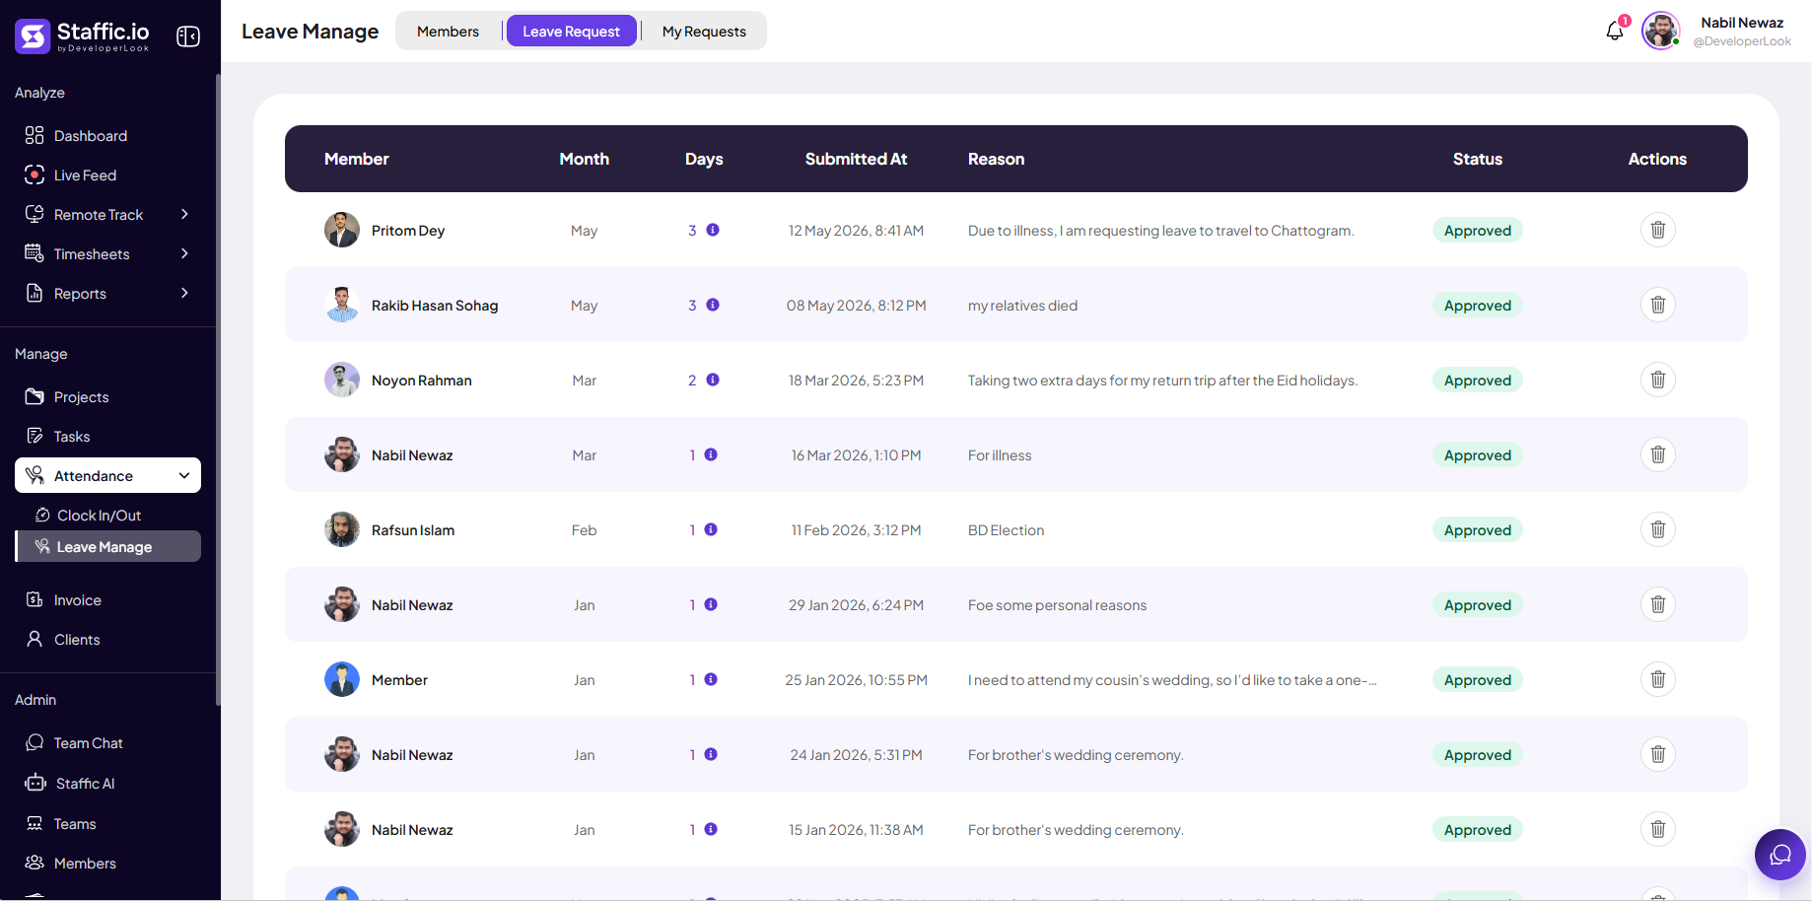Show day info for the 16 Mar request
This screenshot has height=901, width=1812.
point(711,454)
